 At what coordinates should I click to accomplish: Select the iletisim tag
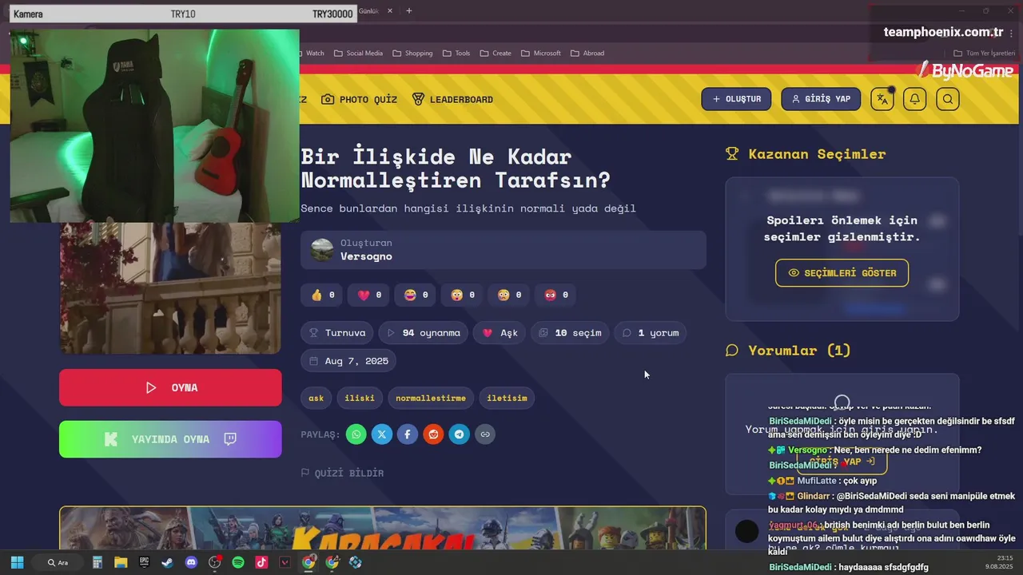coord(508,398)
